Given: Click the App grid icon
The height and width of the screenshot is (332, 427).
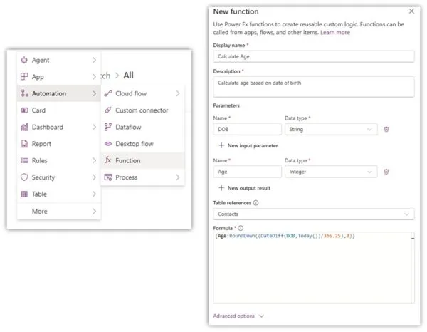Looking at the screenshot, I should coord(24,77).
